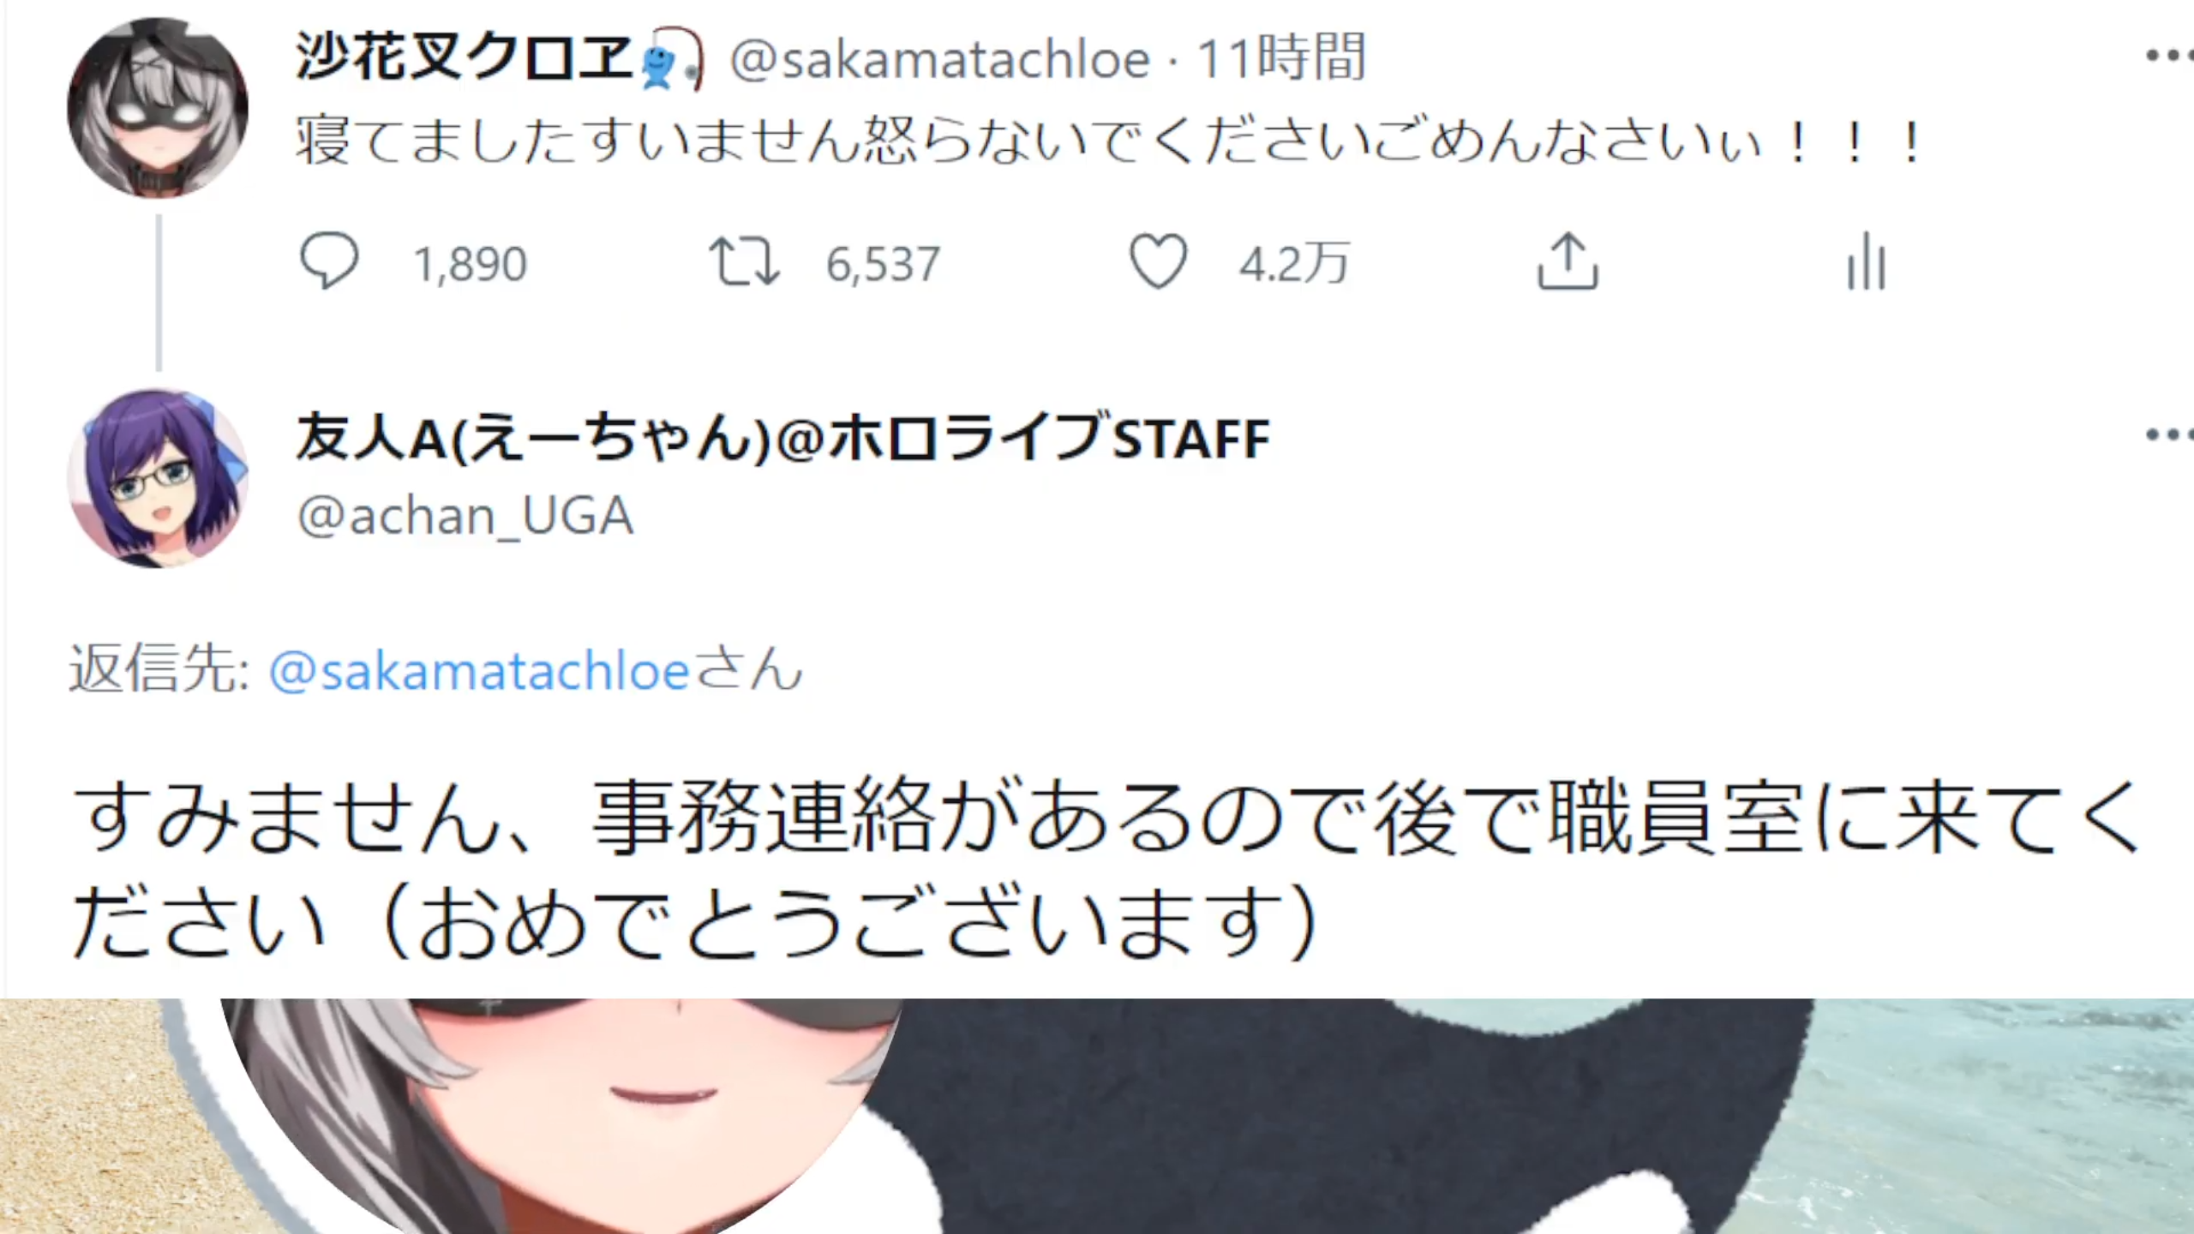Click the retweet arrows icon
This screenshot has height=1234, width=2194.
click(744, 261)
